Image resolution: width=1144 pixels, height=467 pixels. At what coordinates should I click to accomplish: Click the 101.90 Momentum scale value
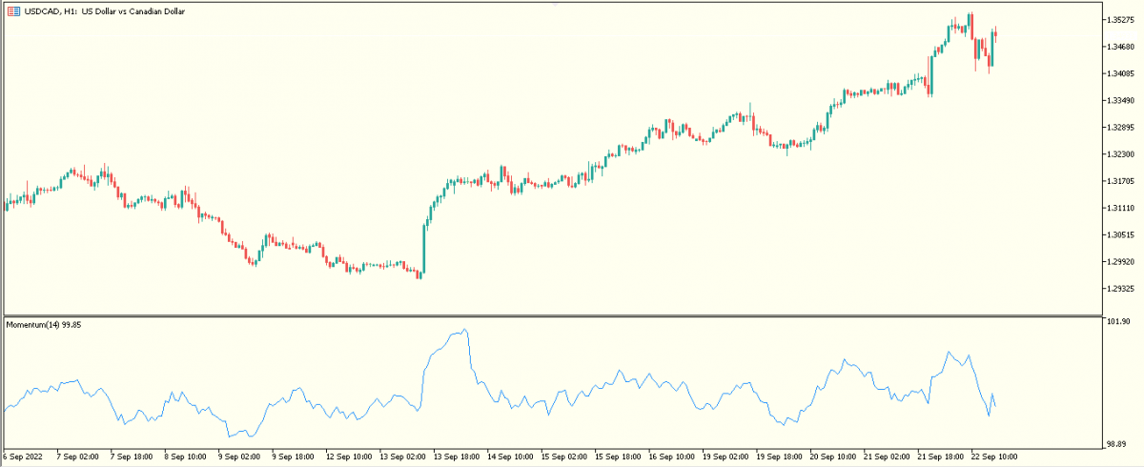1118,322
